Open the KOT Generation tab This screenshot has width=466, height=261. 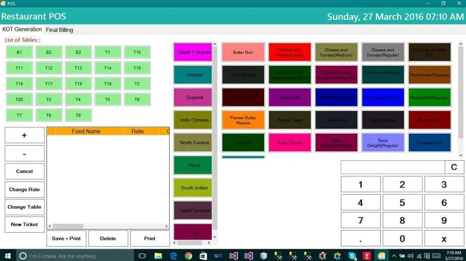tap(22, 29)
